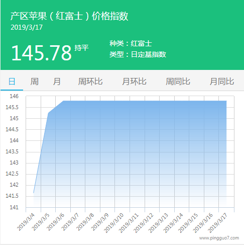Click the 145.78 index value
The image size is (244, 245).
tap(42, 53)
